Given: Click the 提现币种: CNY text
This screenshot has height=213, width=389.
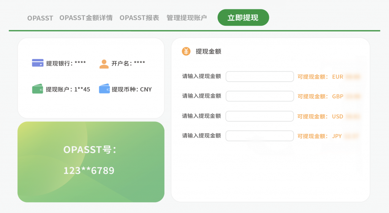Looking at the screenshot, I should [x=132, y=89].
